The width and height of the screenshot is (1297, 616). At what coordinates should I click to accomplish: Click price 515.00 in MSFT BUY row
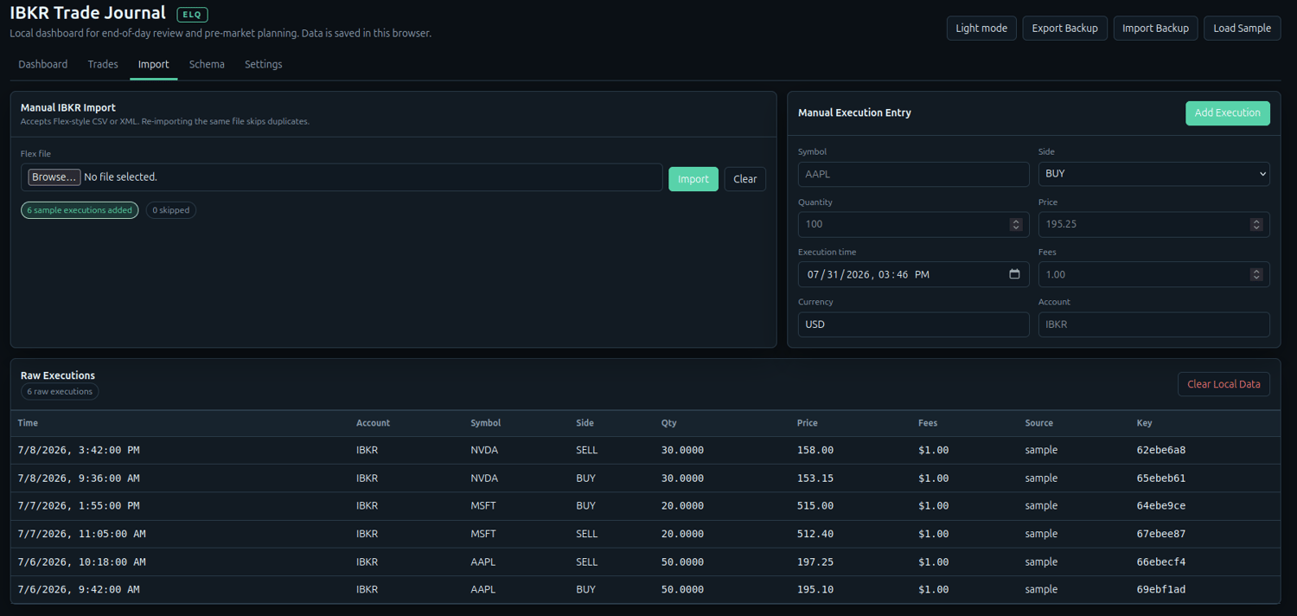coord(815,505)
